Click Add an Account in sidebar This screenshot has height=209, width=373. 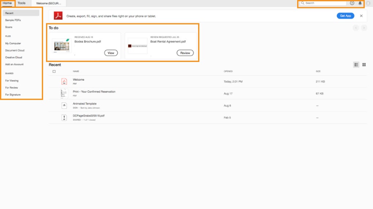tap(14, 64)
